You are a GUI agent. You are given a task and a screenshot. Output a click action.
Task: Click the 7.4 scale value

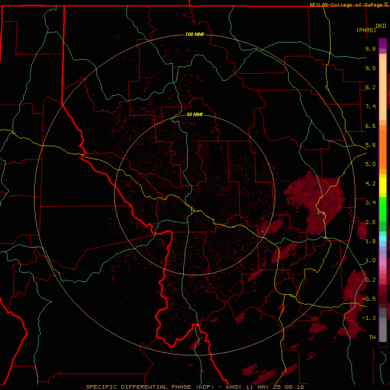(370, 107)
